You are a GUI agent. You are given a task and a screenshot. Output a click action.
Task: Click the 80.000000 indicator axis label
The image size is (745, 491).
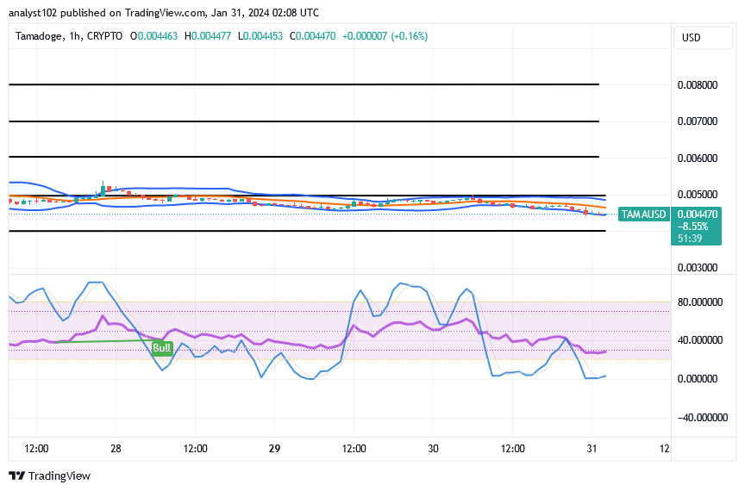[700, 302]
